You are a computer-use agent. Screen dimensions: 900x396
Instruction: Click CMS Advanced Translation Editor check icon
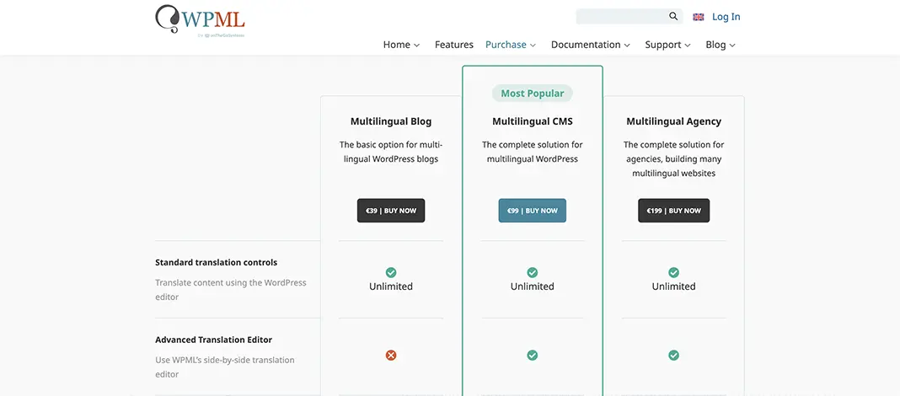click(532, 356)
